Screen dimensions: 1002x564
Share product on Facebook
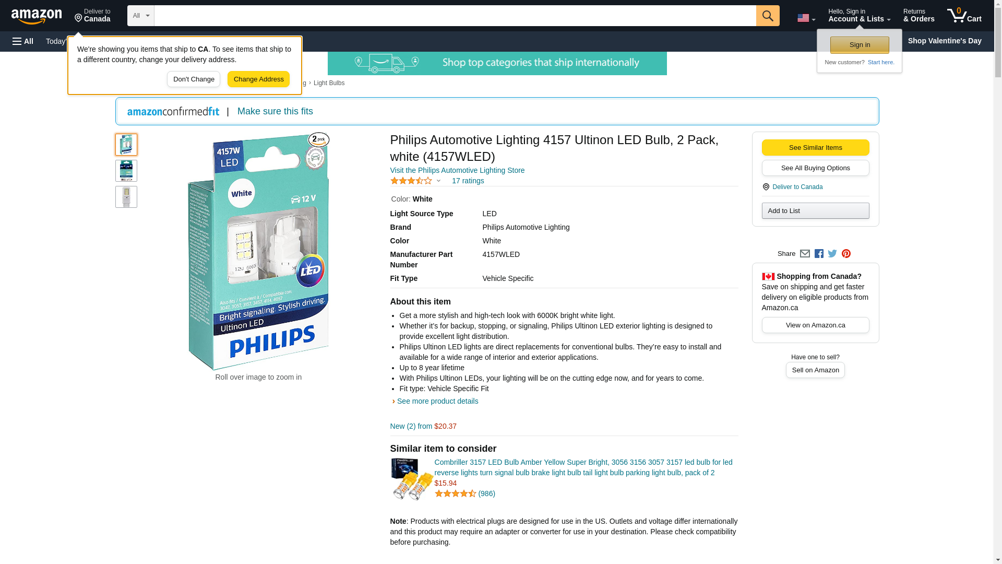(x=819, y=254)
